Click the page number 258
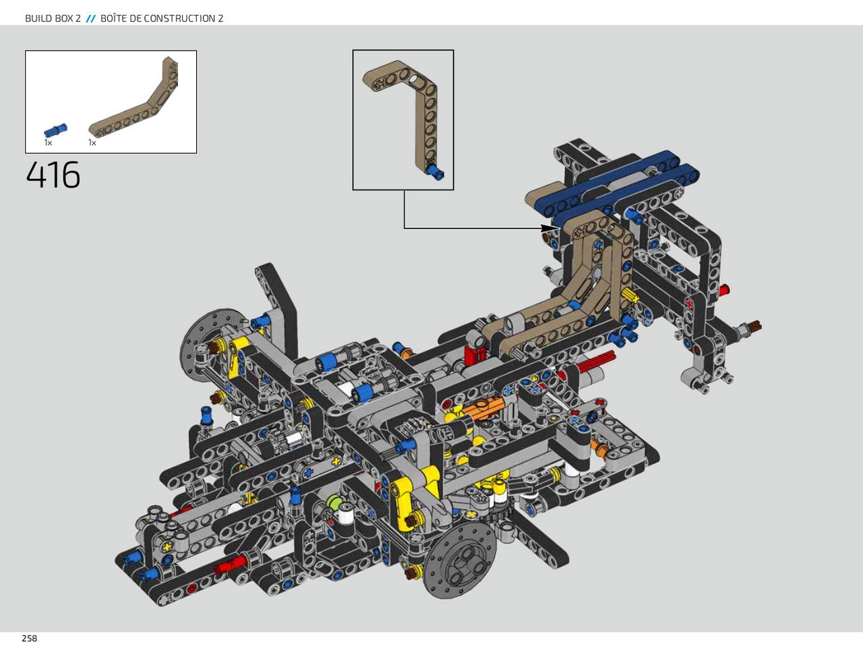The height and width of the screenshot is (657, 863). pos(29,638)
